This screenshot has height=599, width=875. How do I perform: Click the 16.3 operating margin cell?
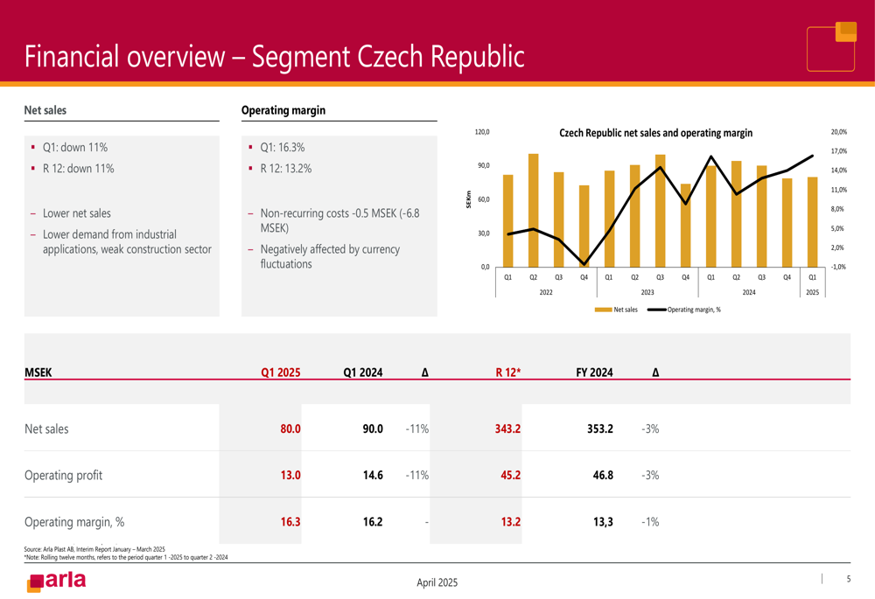pos(290,521)
